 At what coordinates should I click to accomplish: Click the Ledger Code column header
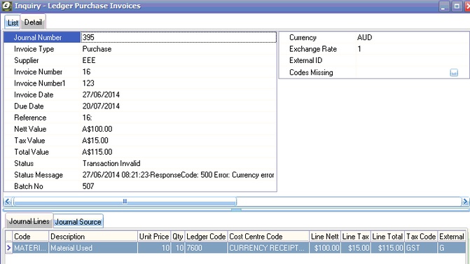tap(206, 237)
